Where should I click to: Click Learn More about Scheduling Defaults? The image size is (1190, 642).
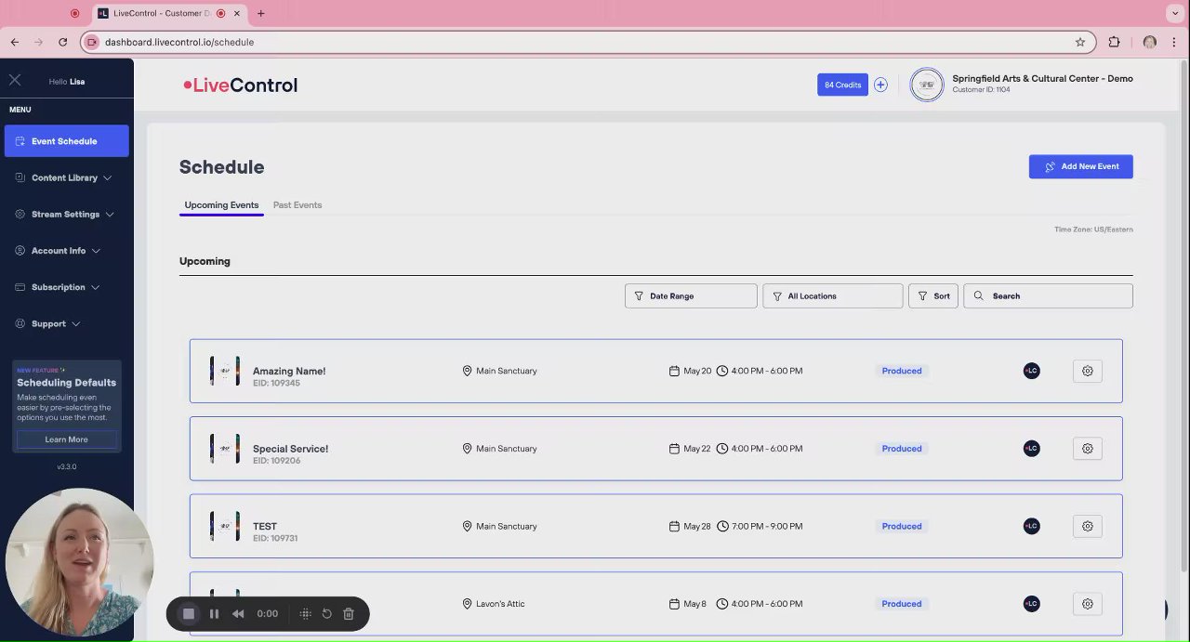(x=66, y=439)
